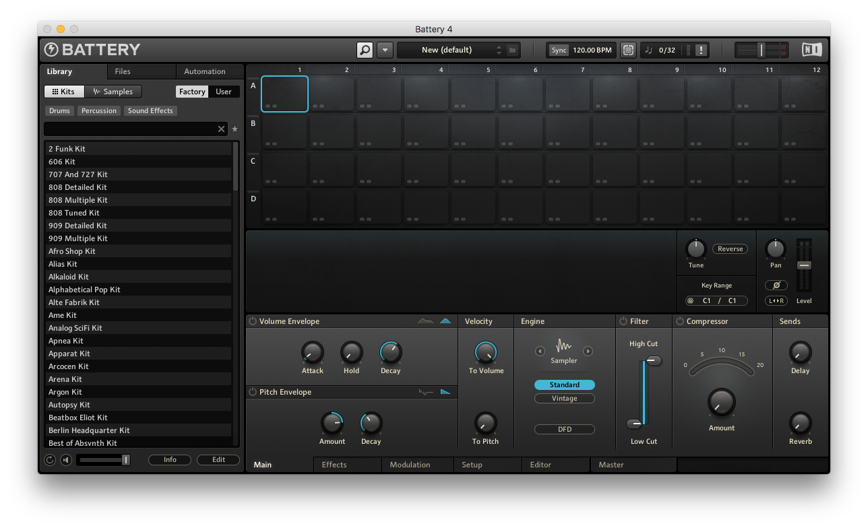Enable the Sync tempo button

(x=559, y=50)
